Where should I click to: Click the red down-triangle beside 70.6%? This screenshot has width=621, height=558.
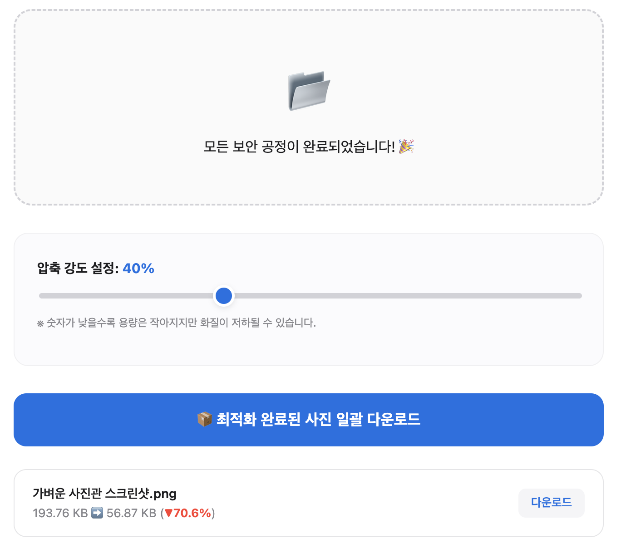[168, 513]
